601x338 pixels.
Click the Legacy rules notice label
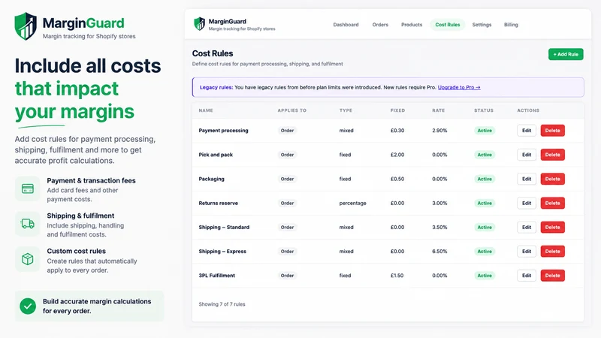[x=216, y=87]
